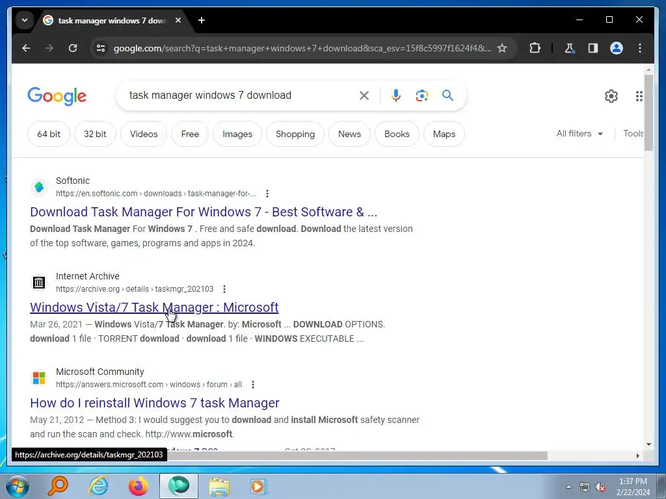Open How do I reinstall Windows 7 task Manager
This screenshot has width=666, height=499.
pyautogui.click(x=155, y=403)
